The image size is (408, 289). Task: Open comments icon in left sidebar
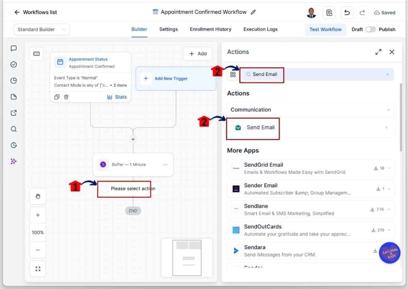click(14, 48)
